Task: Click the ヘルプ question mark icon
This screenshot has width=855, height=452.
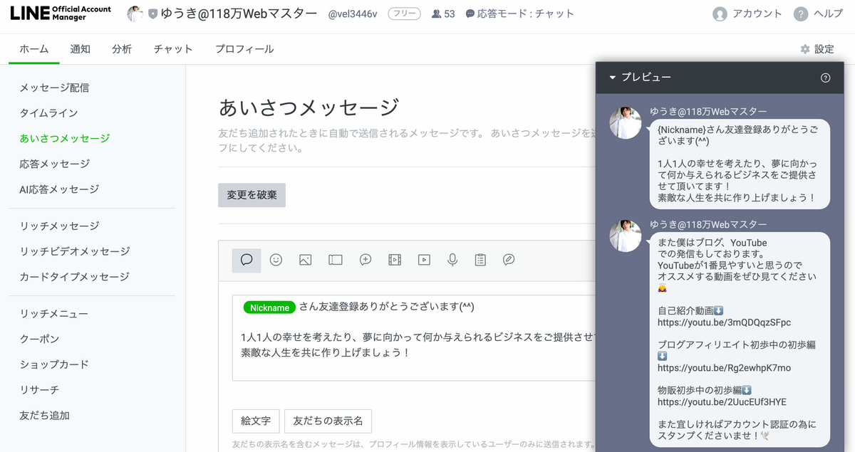Action: [x=801, y=14]
